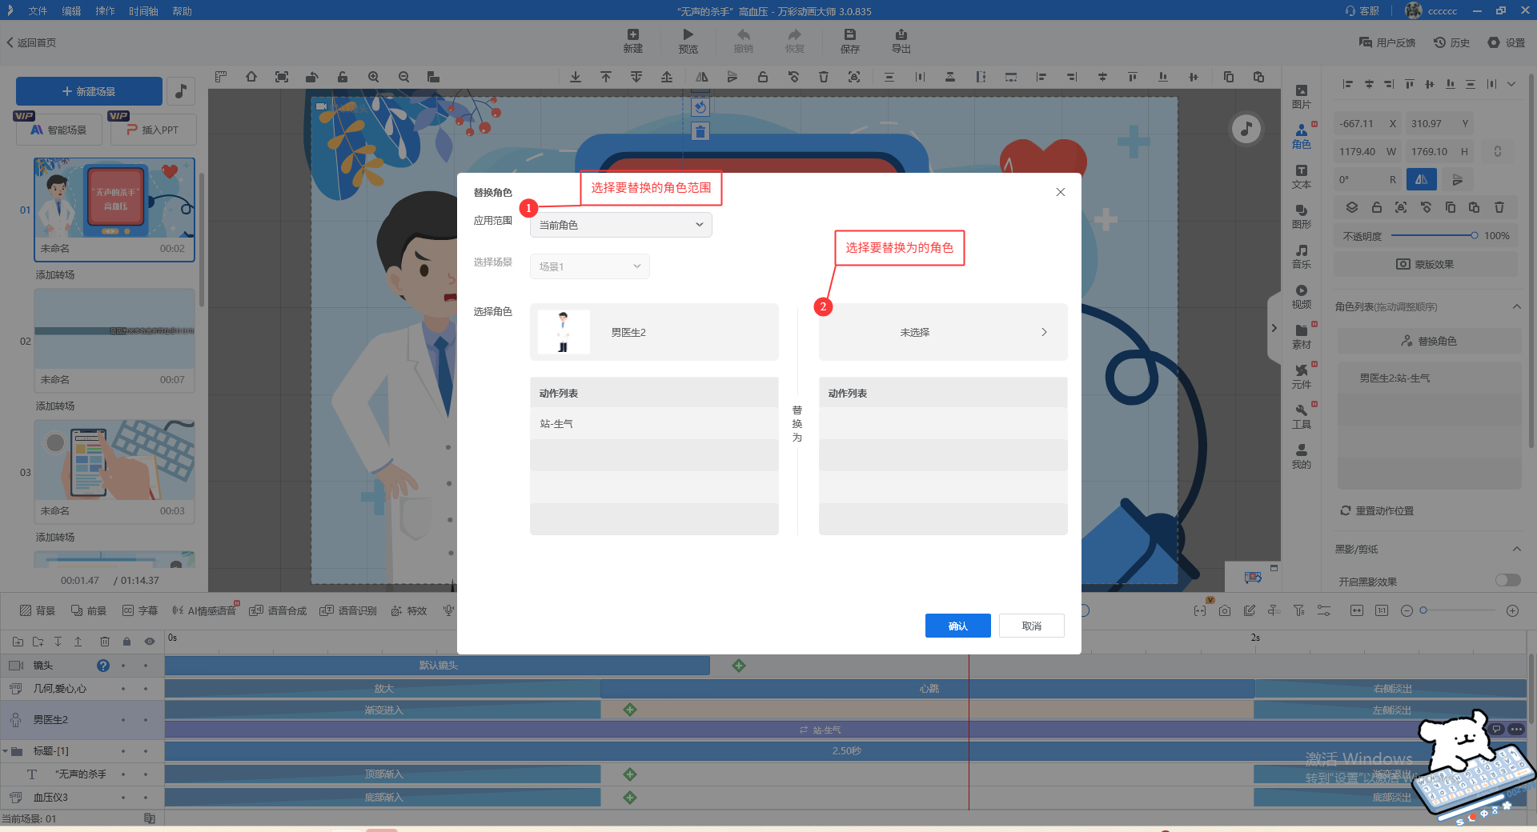Click the Save icon in top toolbar
Image resolution: width=1537 pixels, height=832 pixels.
point(849,35)
